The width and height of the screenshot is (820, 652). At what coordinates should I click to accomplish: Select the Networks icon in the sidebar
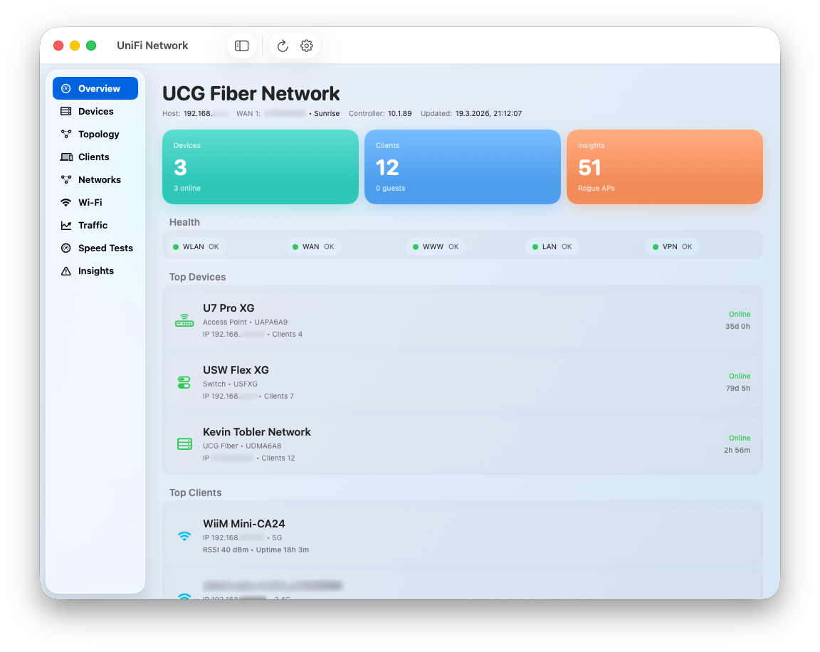(65, 179)
